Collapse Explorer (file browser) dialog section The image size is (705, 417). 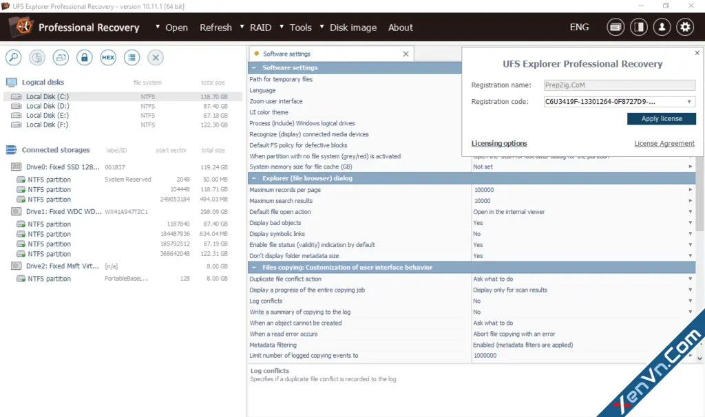[x=254, y=178]
